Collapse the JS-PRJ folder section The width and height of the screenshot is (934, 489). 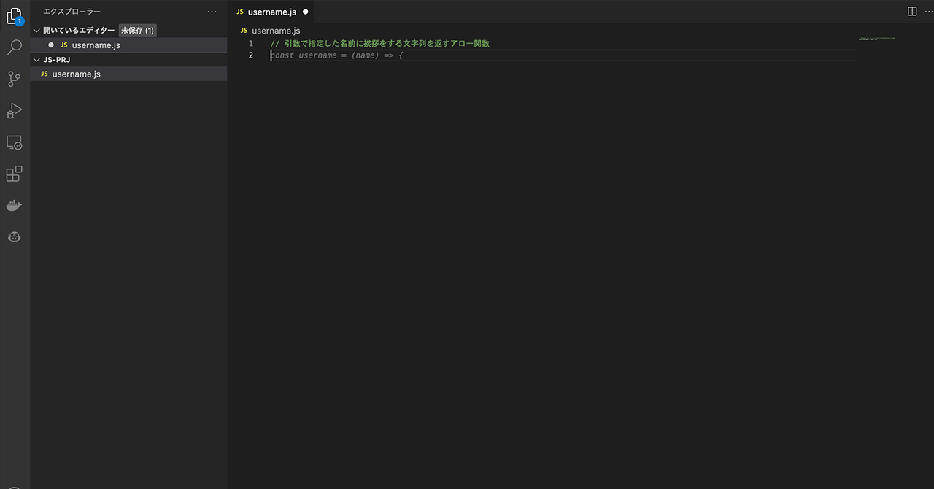click(x=36, y=60)
